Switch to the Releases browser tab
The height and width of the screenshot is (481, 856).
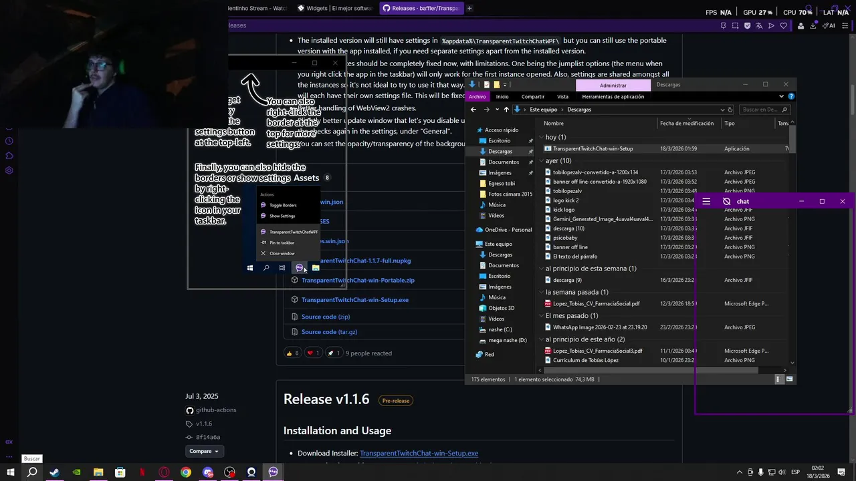pyautogui.click(x=421, y=8)
